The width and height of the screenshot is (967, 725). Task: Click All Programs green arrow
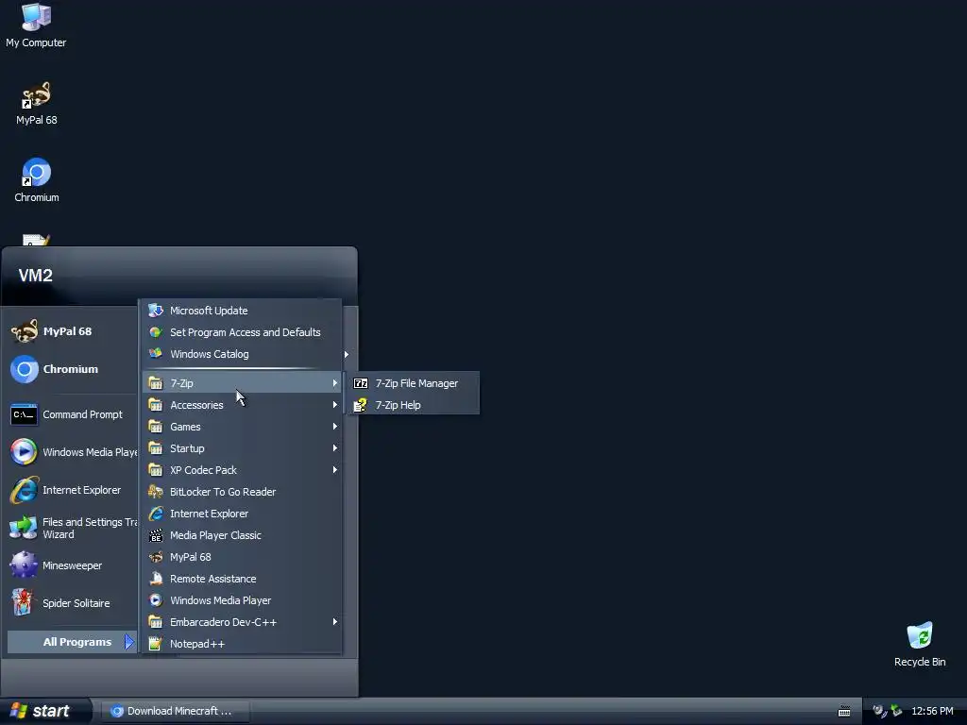pyautogui.click(x=128, y=642)
